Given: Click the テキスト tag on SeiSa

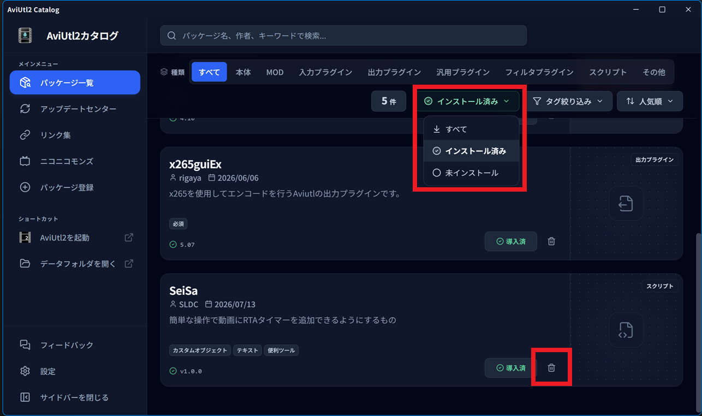Looking at the screenshot, I should 247,350.
